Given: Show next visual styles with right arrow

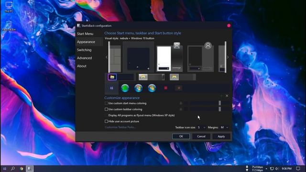Looking at the screenshot, I should pos(228,57).
